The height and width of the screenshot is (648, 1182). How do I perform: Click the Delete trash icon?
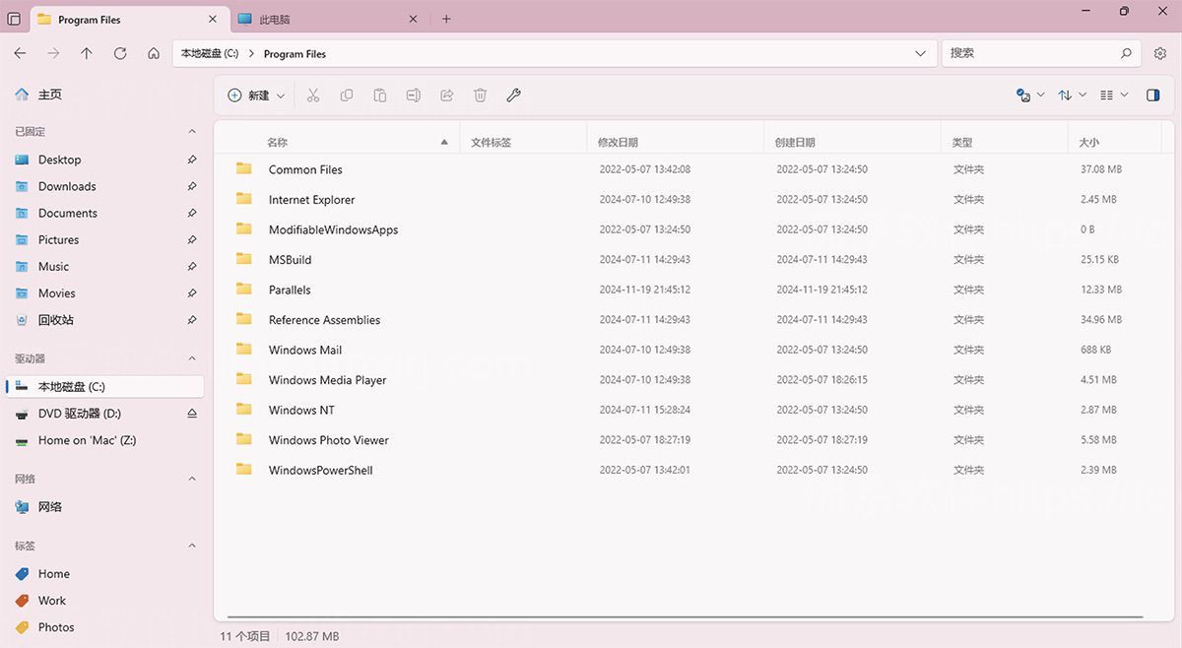(x=480, y=95)
